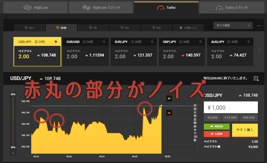Set amount to ¥10,000
Screen dimensions: 267x163
tap(230, 118)
